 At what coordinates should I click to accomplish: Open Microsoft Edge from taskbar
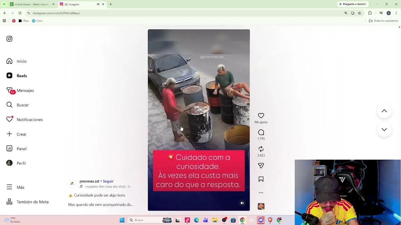coord(196,220)
